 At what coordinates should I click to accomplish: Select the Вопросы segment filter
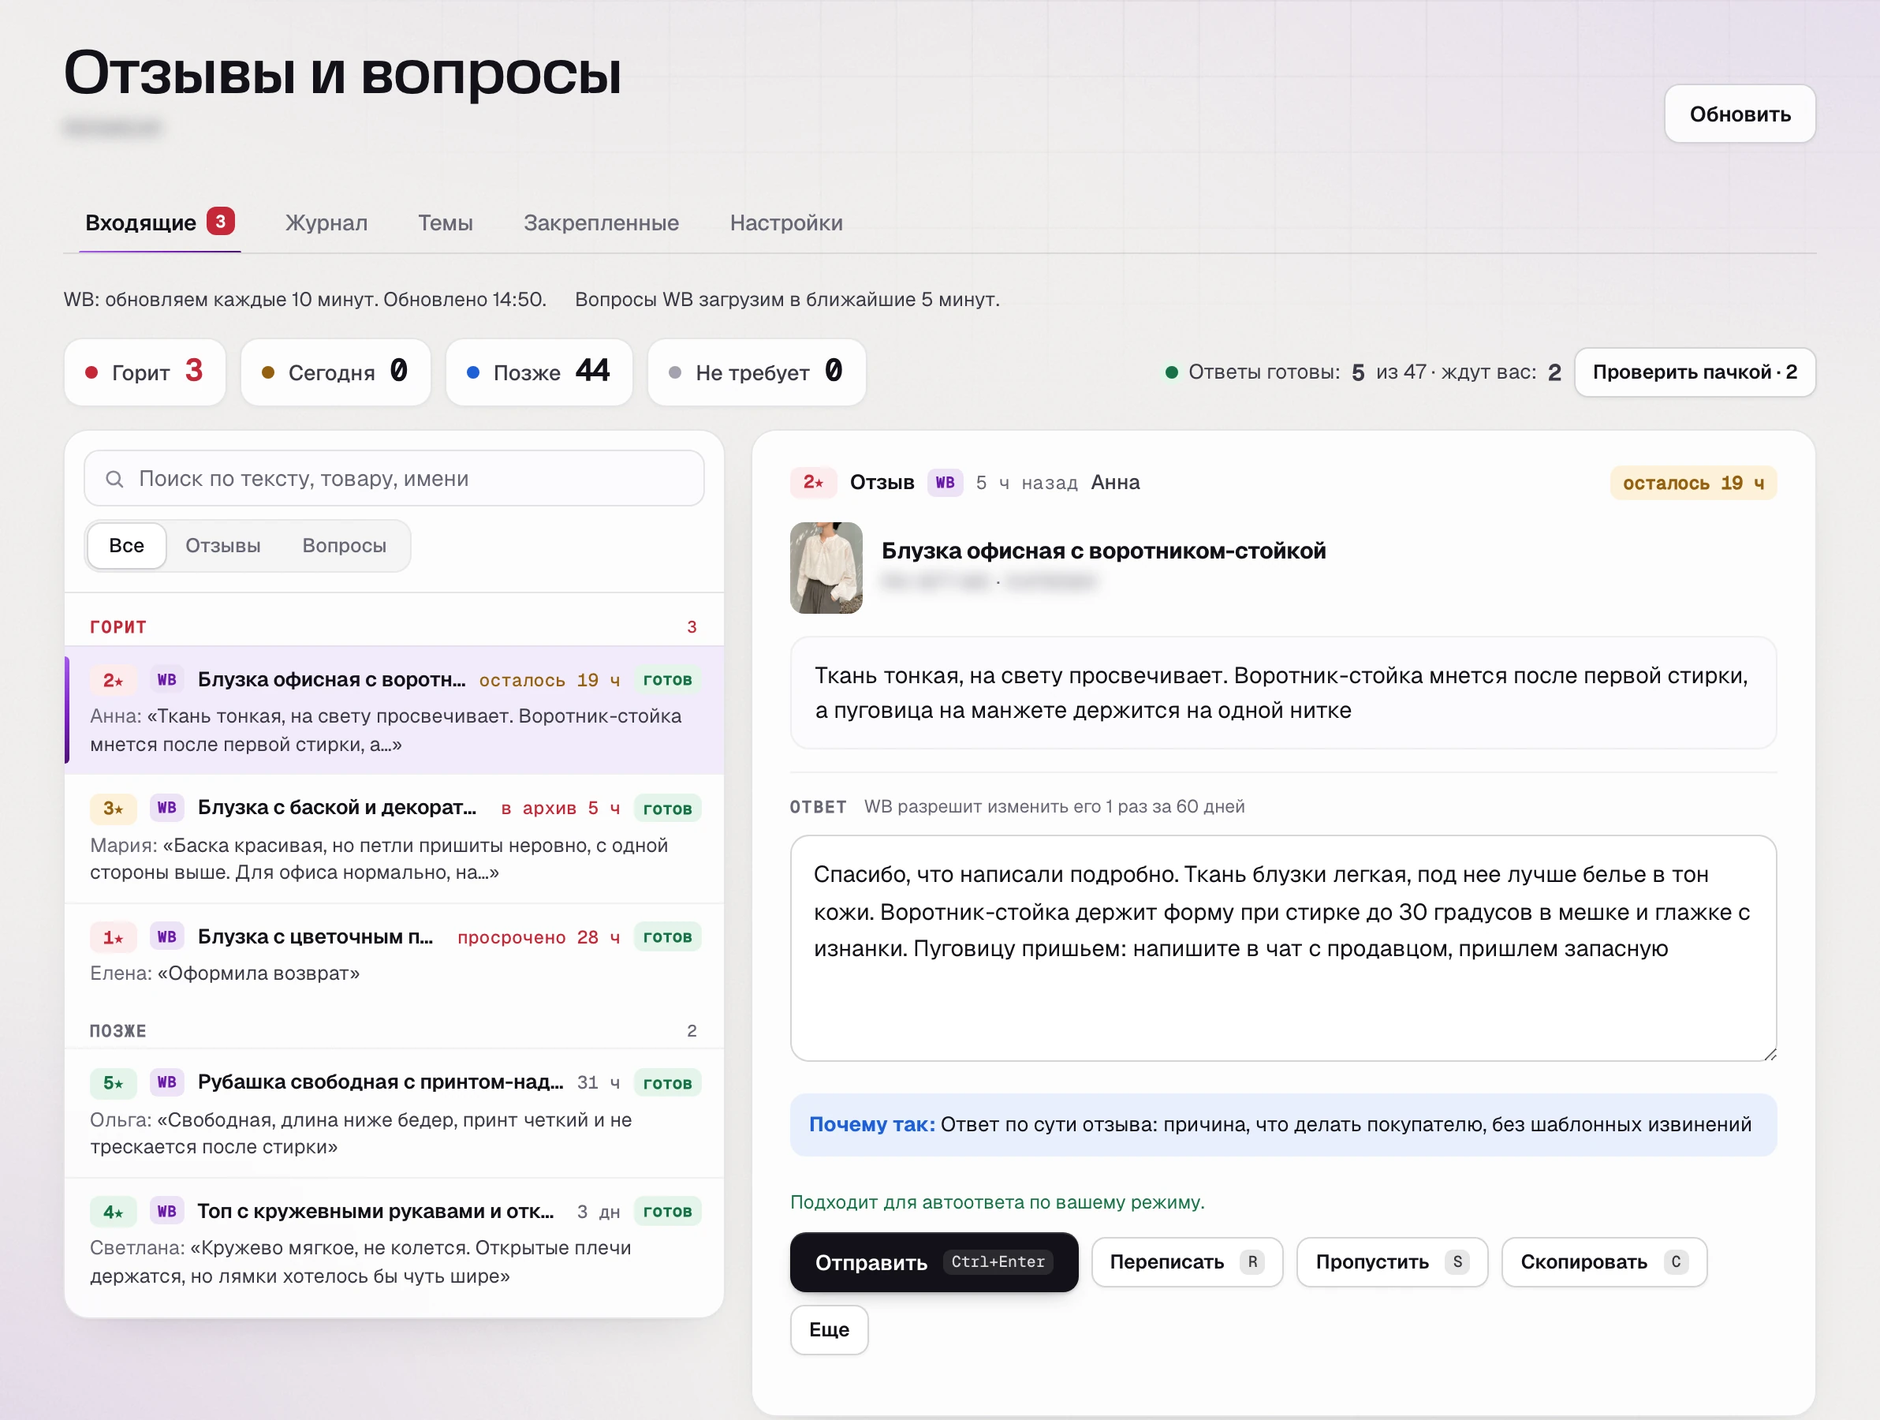(344, 546)
